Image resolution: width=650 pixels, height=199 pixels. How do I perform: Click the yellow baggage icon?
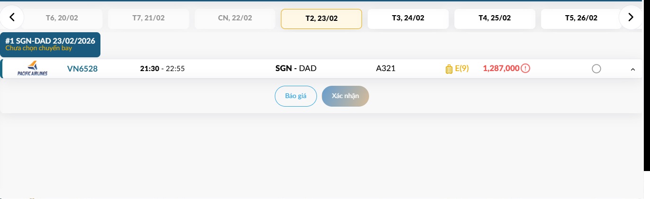tap(449, 69)
